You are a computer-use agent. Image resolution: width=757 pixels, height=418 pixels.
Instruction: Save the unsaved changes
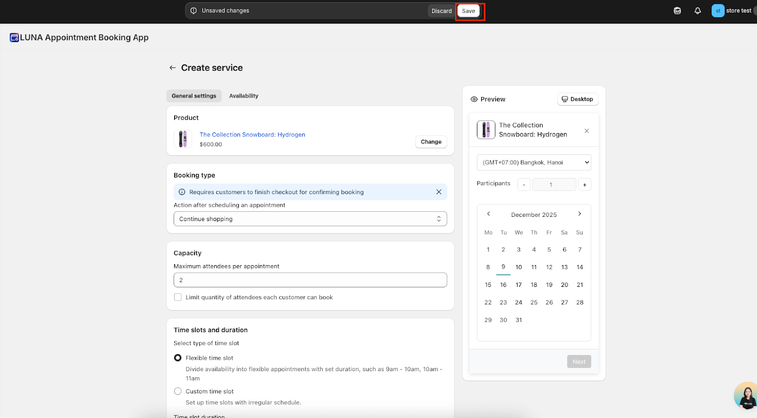(468, 11)
